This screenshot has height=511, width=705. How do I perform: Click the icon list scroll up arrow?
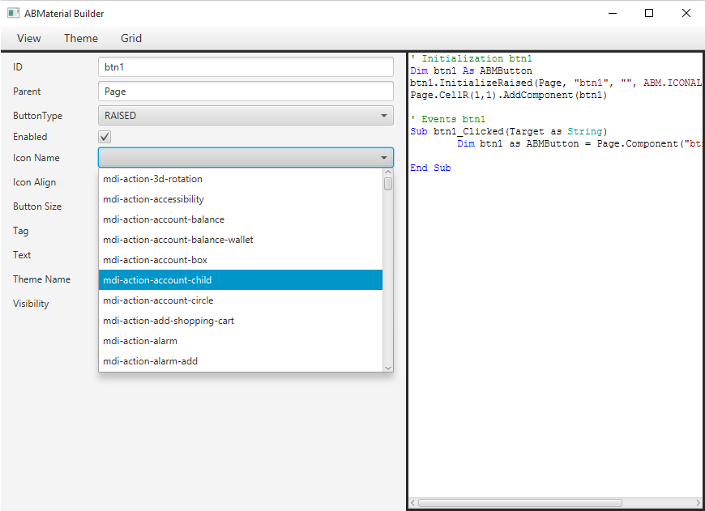[x=388, y=172]
